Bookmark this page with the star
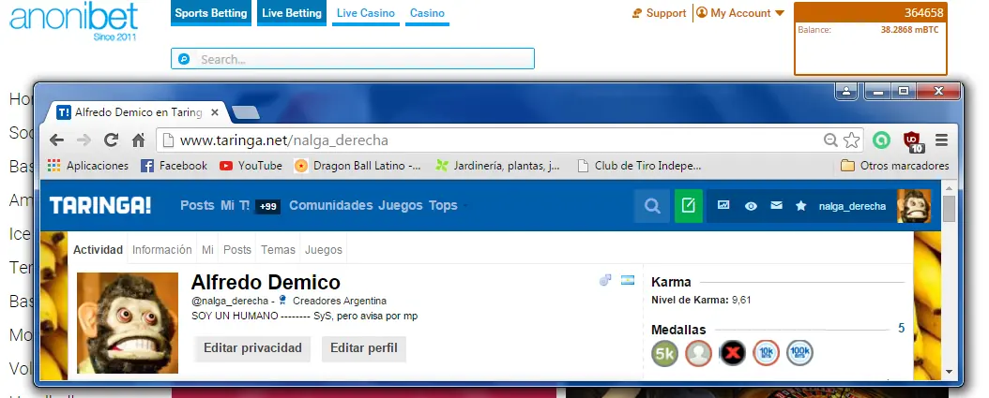This screenshot has height=398, width=989. [851, 140]
